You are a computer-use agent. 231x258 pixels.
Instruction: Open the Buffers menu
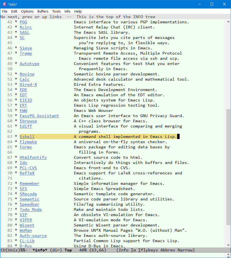click(43, 11)
